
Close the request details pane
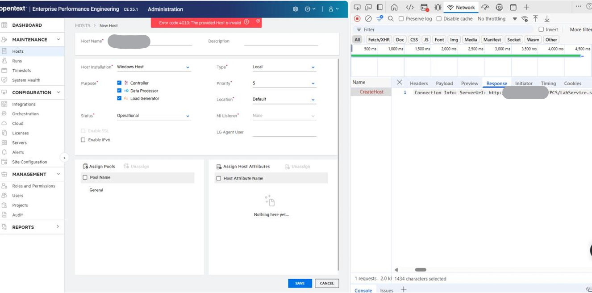click(x=399, y=83)
